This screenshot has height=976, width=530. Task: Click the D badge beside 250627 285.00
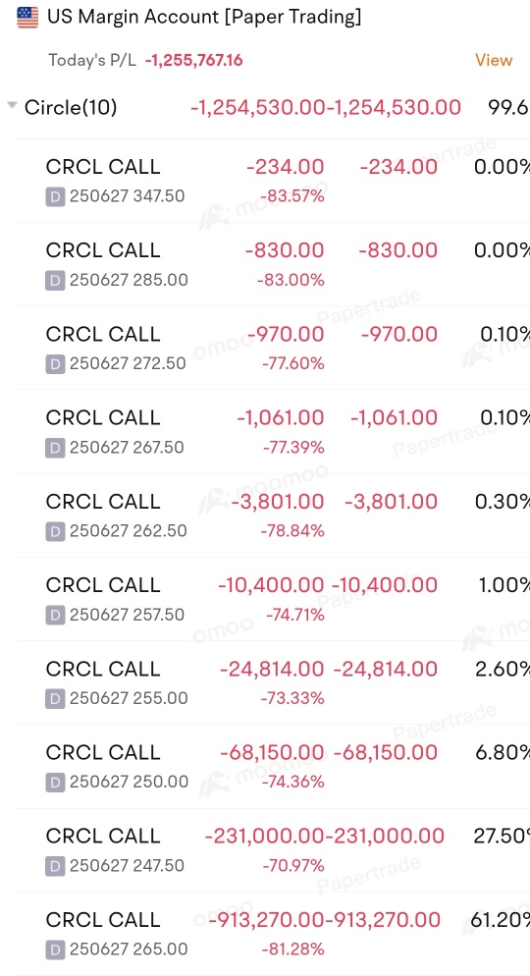click(x=55, y=280)
